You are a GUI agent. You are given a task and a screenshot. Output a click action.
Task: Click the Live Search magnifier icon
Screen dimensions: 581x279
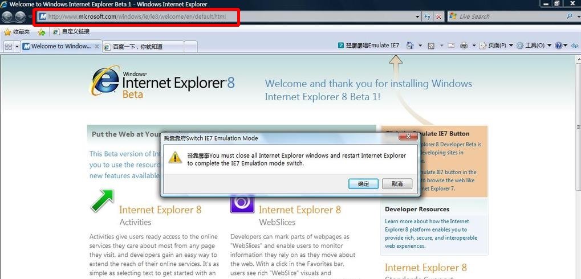(x=569, y=17)
